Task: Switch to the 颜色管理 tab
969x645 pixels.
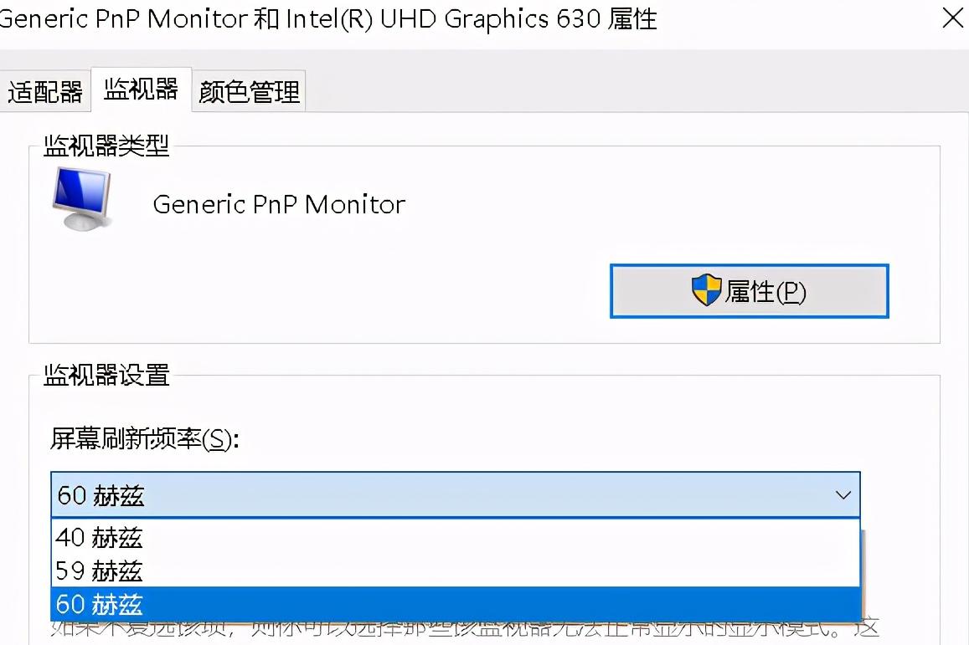Action: (249, 92)
